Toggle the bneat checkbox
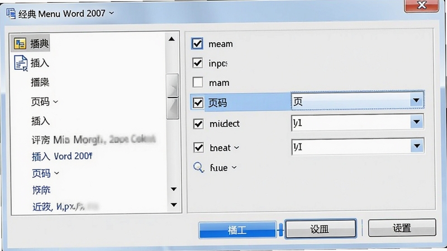The width and height of the screenshot is (447, 251). click(x=198, y=148)
